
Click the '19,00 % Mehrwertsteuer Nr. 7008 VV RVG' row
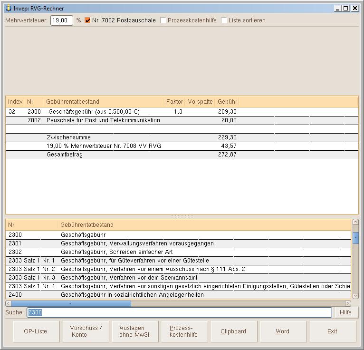(x=182, y=146)
